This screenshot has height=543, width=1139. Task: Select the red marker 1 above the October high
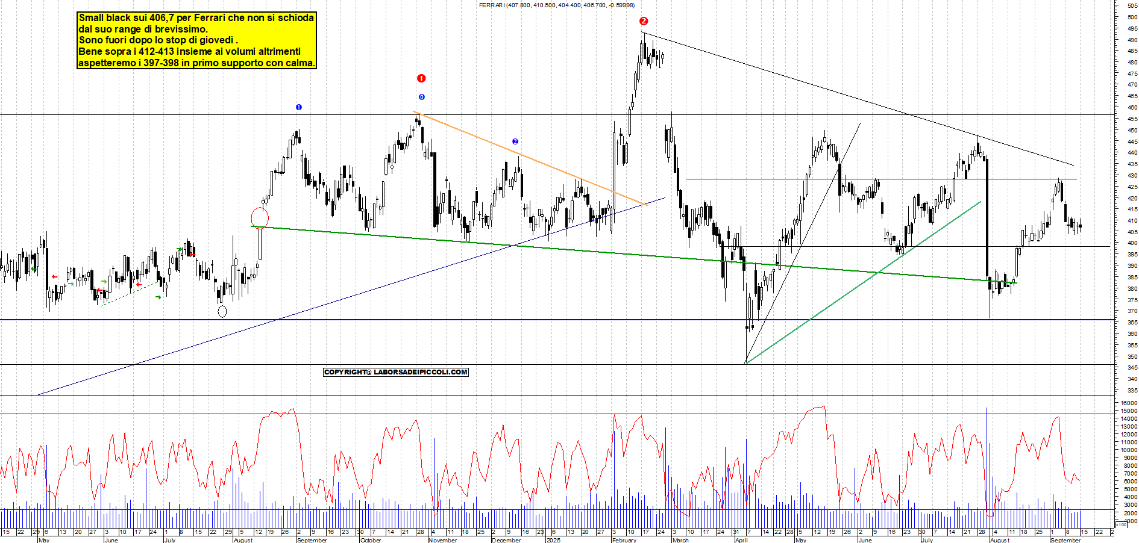click(x=421, y=78)
